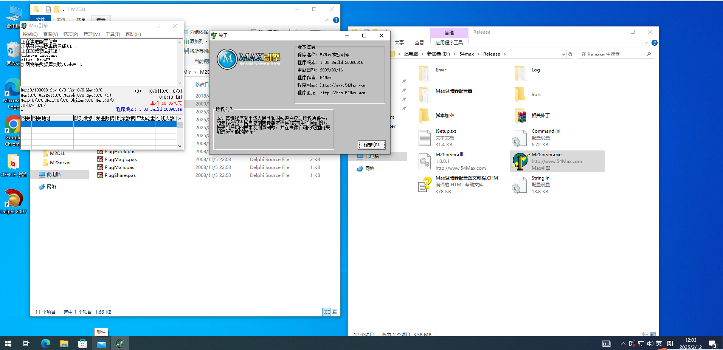Select 此电脑 in M2DLL navigation pane

tap(54, 175)
